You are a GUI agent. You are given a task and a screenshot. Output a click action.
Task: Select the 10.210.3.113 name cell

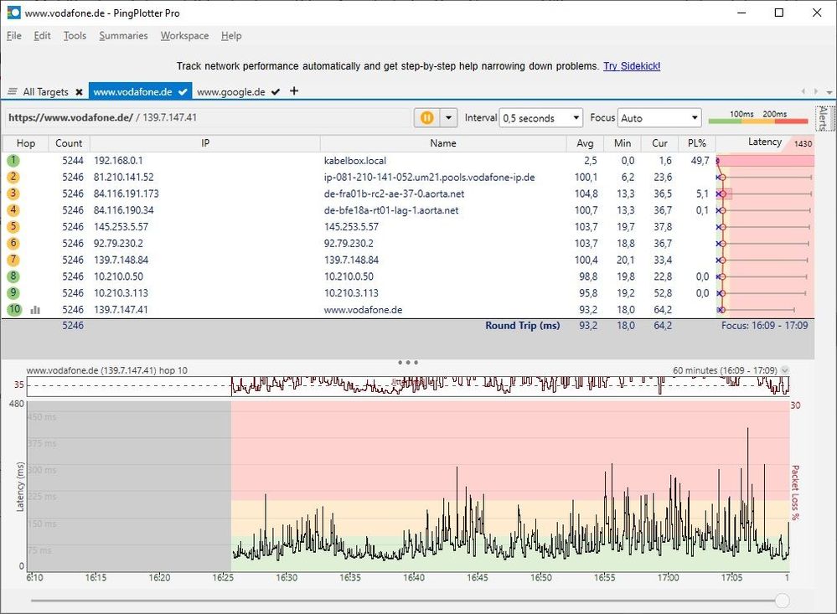coord(351,293)
